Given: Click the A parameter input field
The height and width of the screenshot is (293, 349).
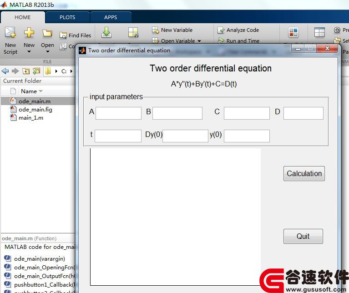Looking at the screenshot, I should (118, 113).
